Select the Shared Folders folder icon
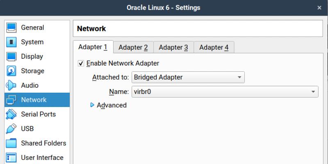 click(x=11, y=143)
